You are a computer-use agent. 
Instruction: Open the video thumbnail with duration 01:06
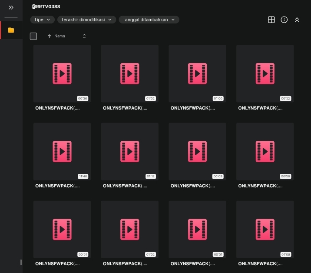(x=265, y=230)
